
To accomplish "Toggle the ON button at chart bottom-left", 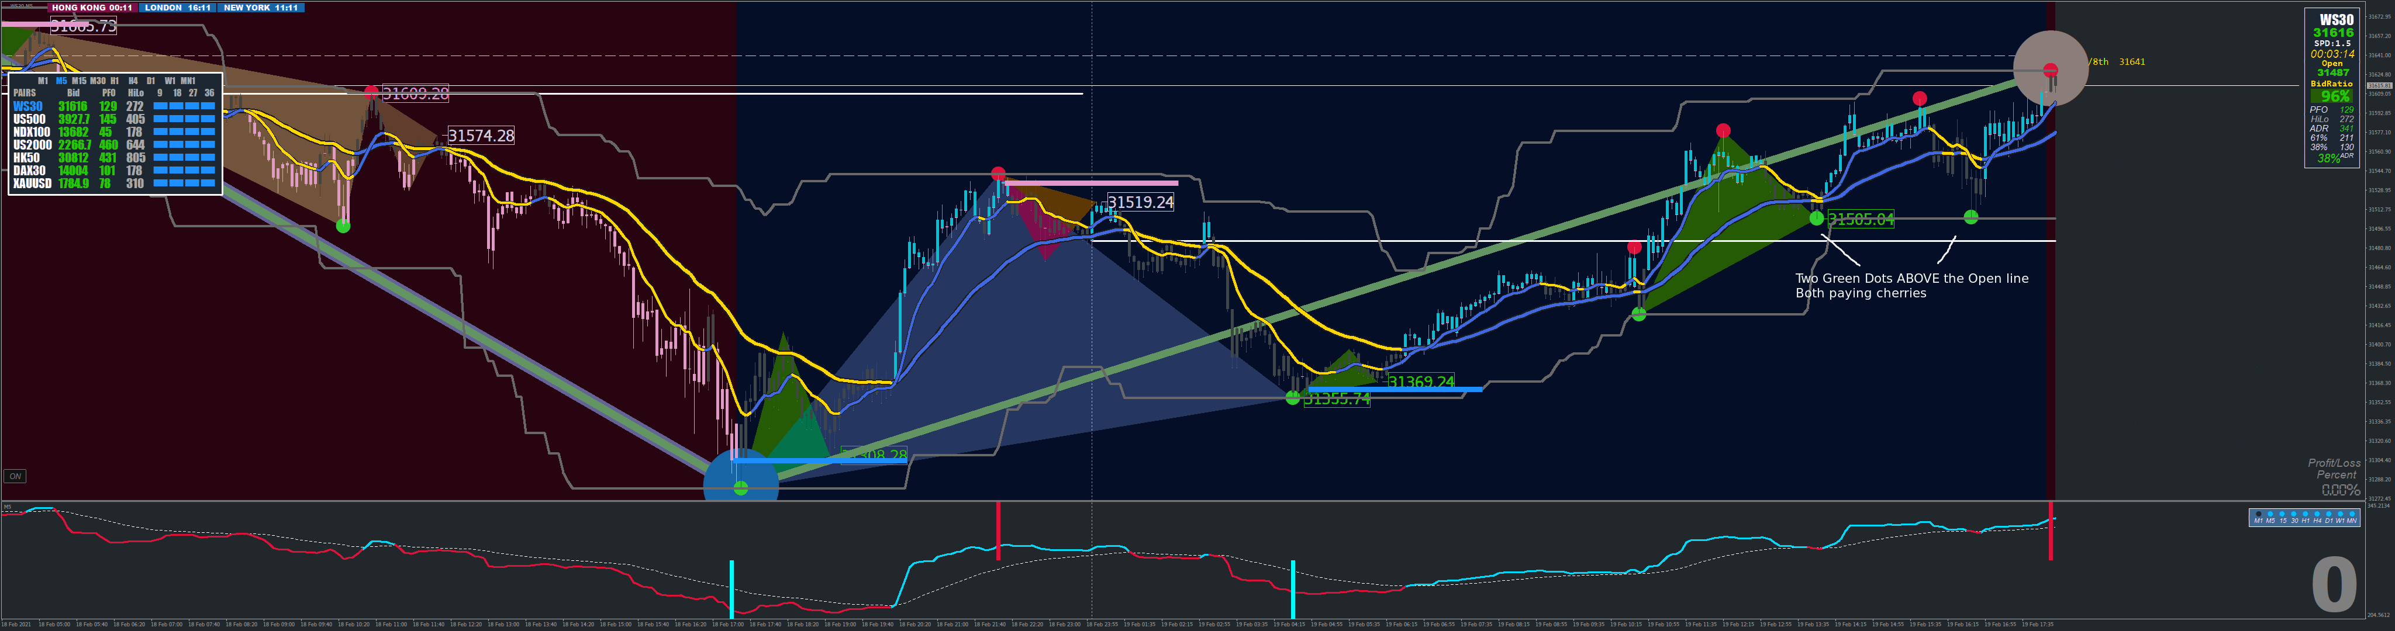I will [15, 476].
